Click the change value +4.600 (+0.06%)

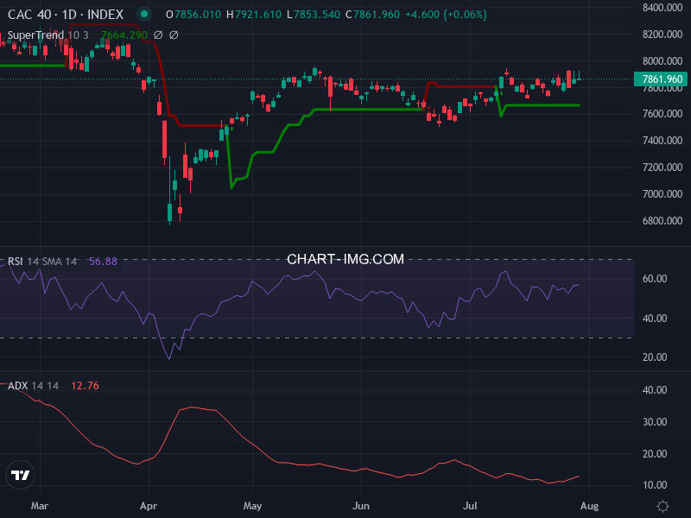(446, 15)
